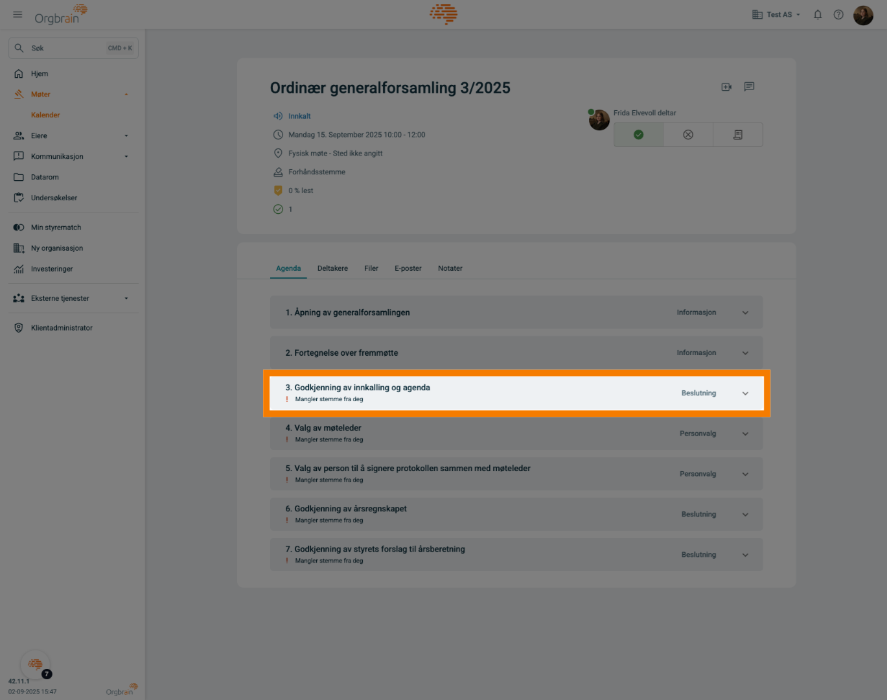The image size is (887, 700).
Task: Open Datarom in the sidebar
Action: tap(45, 178)
